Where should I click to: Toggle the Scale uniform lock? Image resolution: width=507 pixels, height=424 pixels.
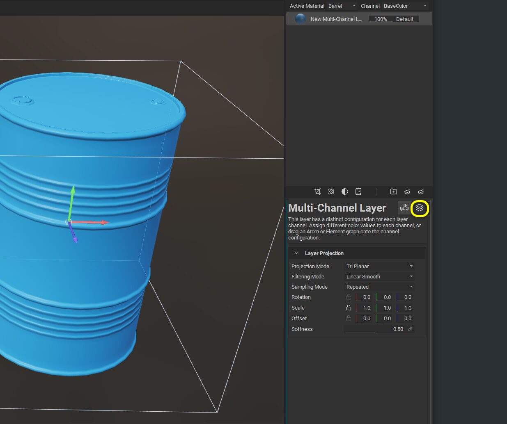[349, 308]
